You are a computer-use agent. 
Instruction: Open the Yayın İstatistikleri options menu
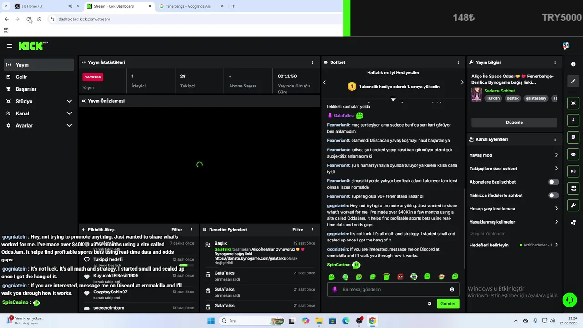pos(312,62)
